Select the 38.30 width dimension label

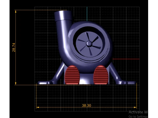point(87,106)
